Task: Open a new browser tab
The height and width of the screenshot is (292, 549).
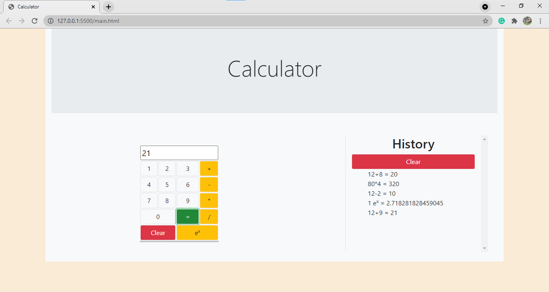Action: [x=108, y=6]
